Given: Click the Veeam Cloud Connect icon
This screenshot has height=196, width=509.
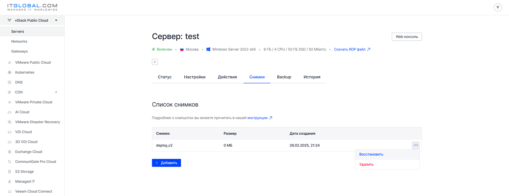Looking at the screenshot, I should [x=10, y=191].
